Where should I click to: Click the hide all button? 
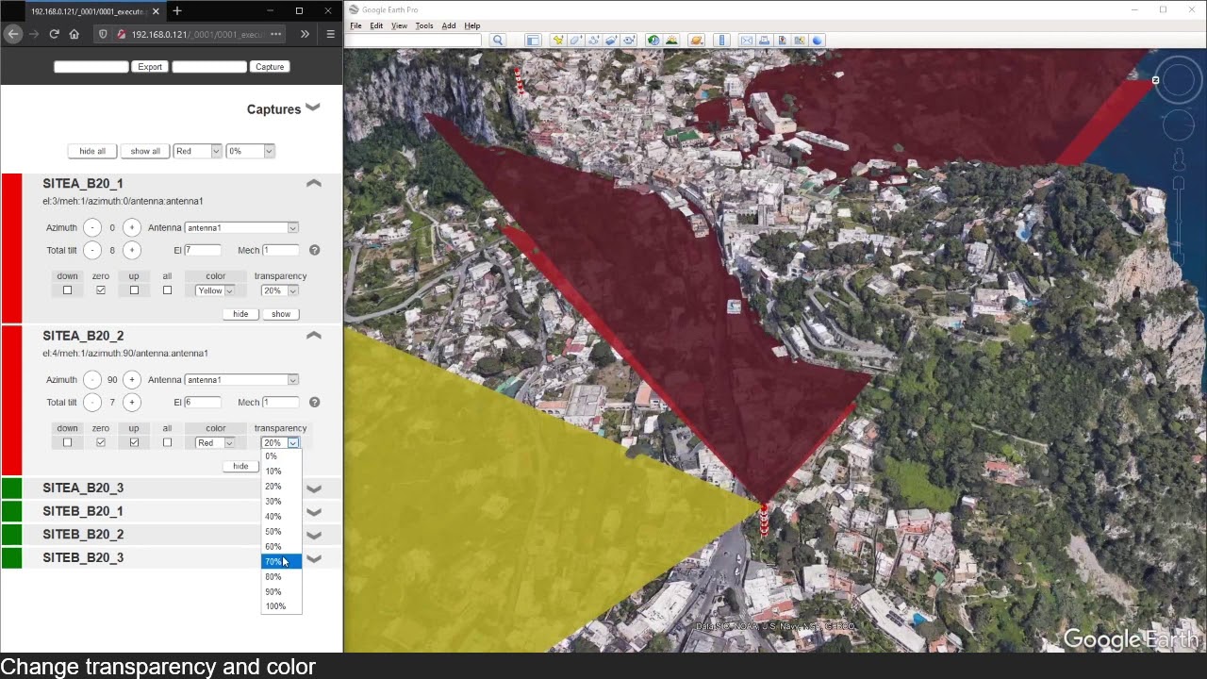(92, 151)
